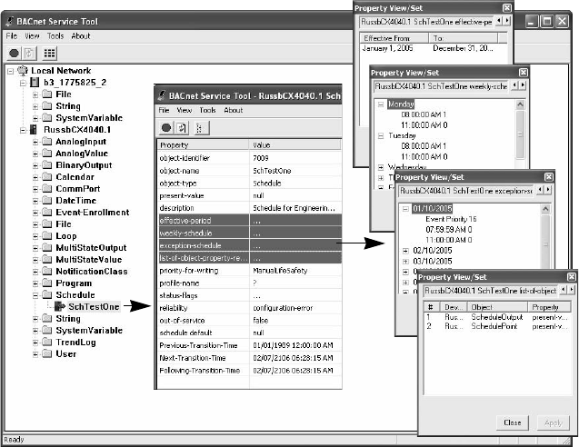The height and width of the screenshot is (447, 579).
Task: Click the AnalogInput folder icon
Action: click(x=47, y=142)
